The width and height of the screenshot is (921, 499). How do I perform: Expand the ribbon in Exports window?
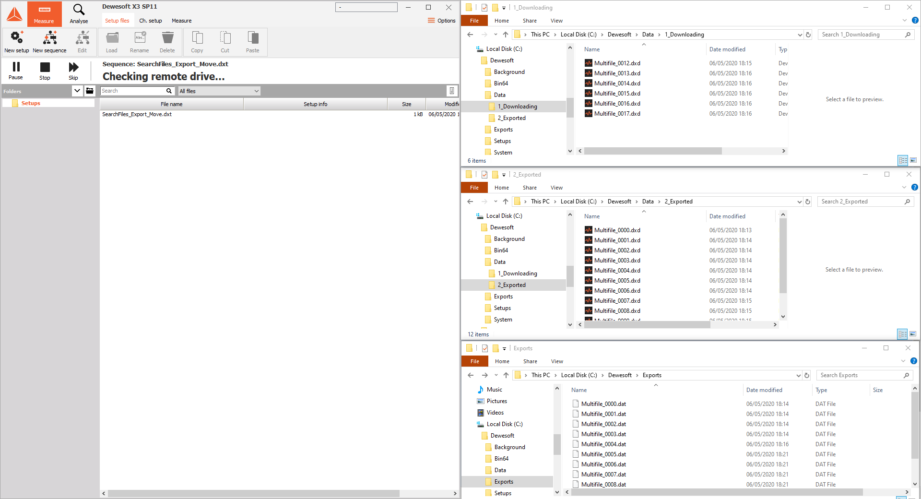tap(903, 361)
